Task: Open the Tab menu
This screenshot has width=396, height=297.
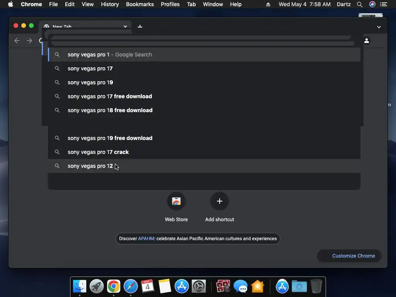Action: (x=191, y=4)
